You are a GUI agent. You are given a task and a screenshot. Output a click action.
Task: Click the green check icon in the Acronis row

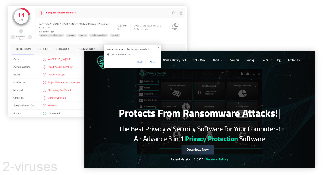click(45, 113)
